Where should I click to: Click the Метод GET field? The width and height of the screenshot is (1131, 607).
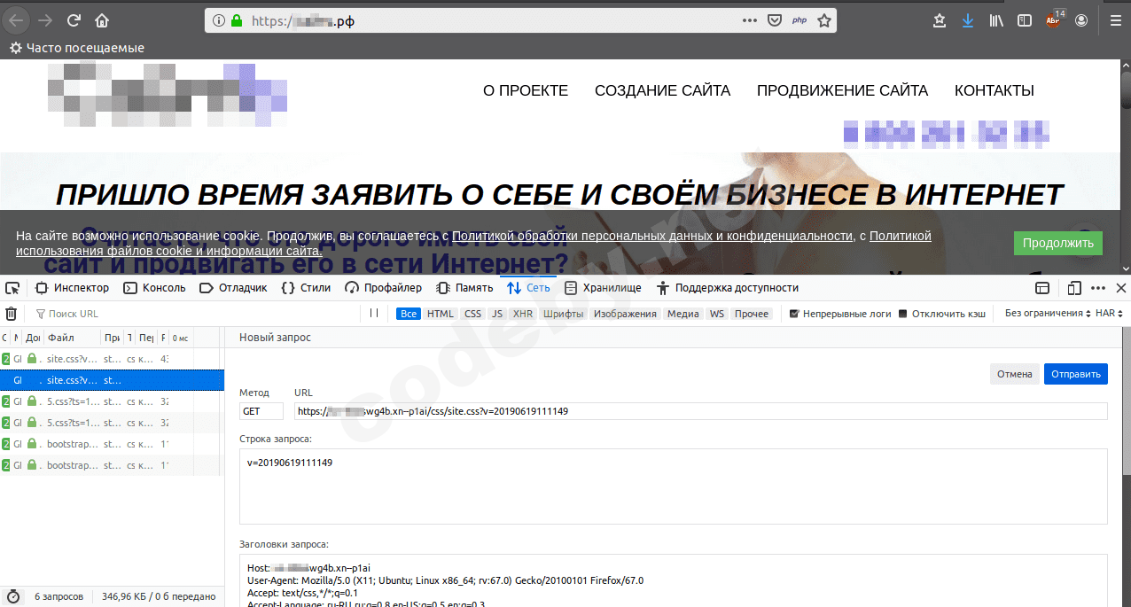[x=261, y=411]
